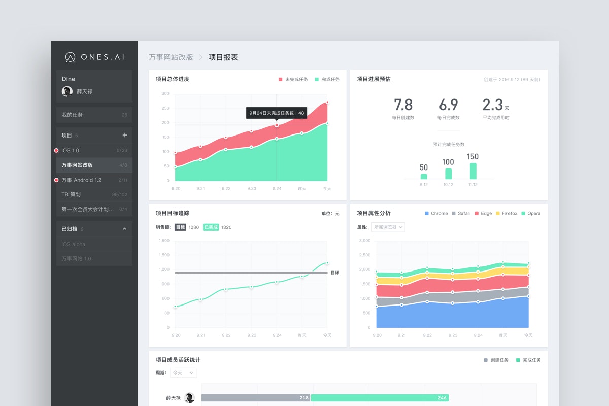Open the 所属浏览器 attribute dropdown
The width and height of the screenshot is (609, 406).
(388, 227)
